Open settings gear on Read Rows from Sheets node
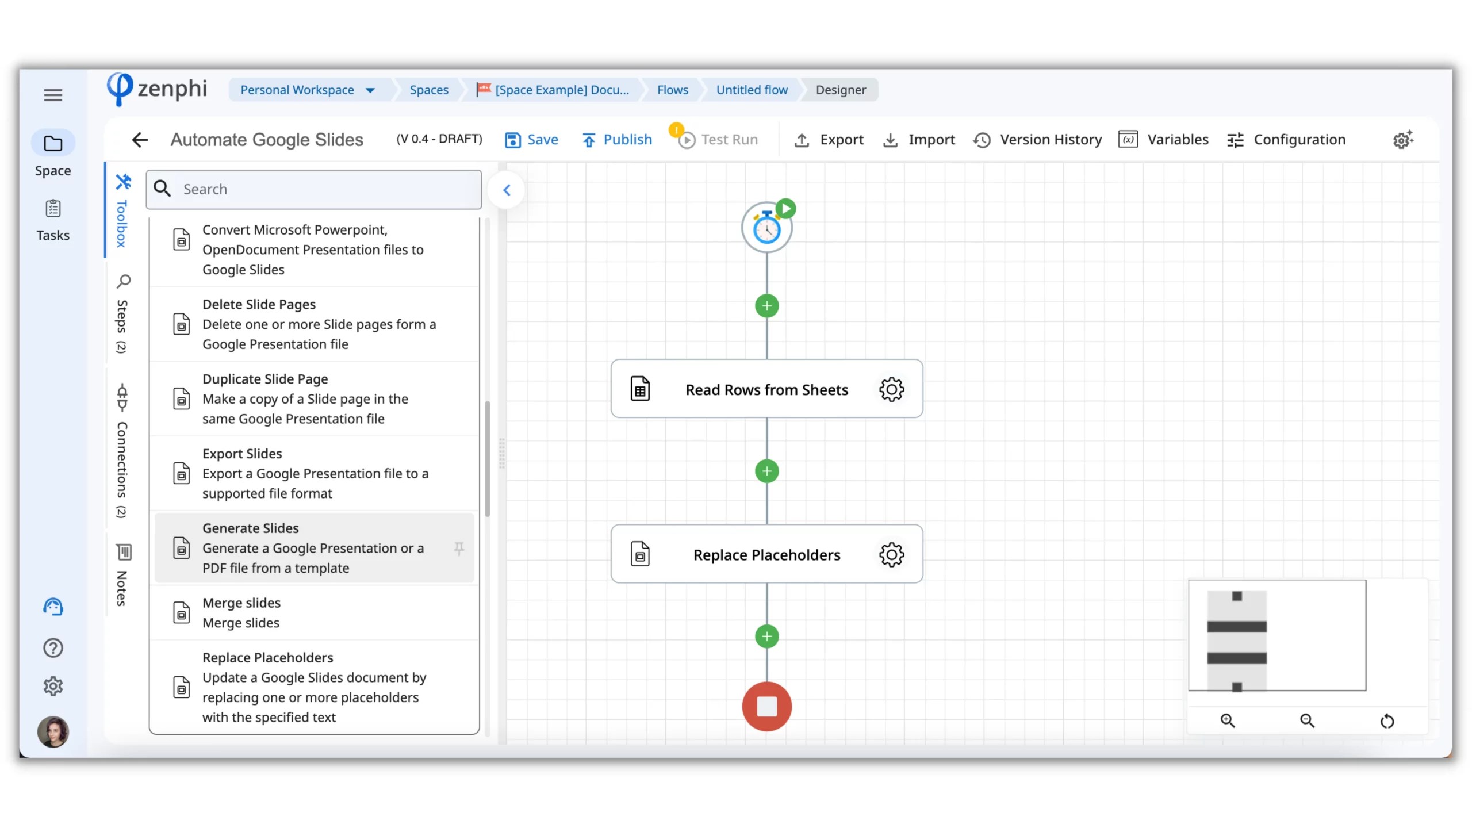This screenshot has width=1472, height=828. pyautogui.click(x=891, y=389)
